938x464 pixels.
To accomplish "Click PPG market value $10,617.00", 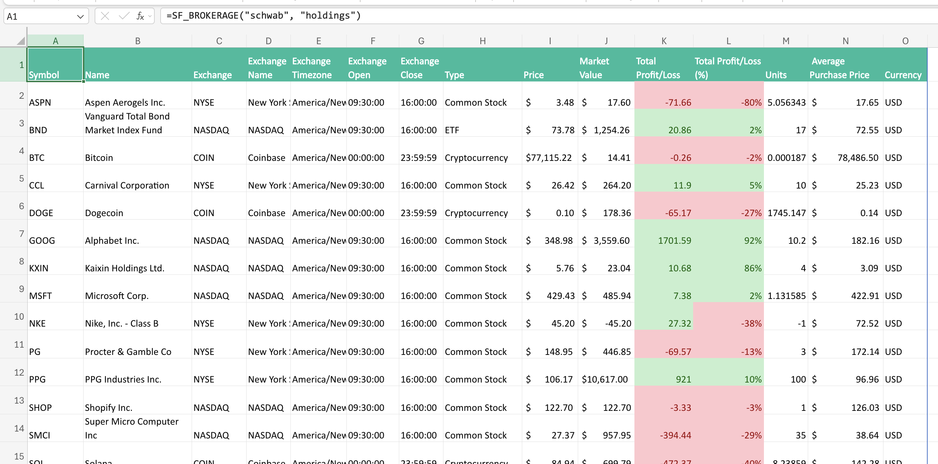I will coord(606,372).
